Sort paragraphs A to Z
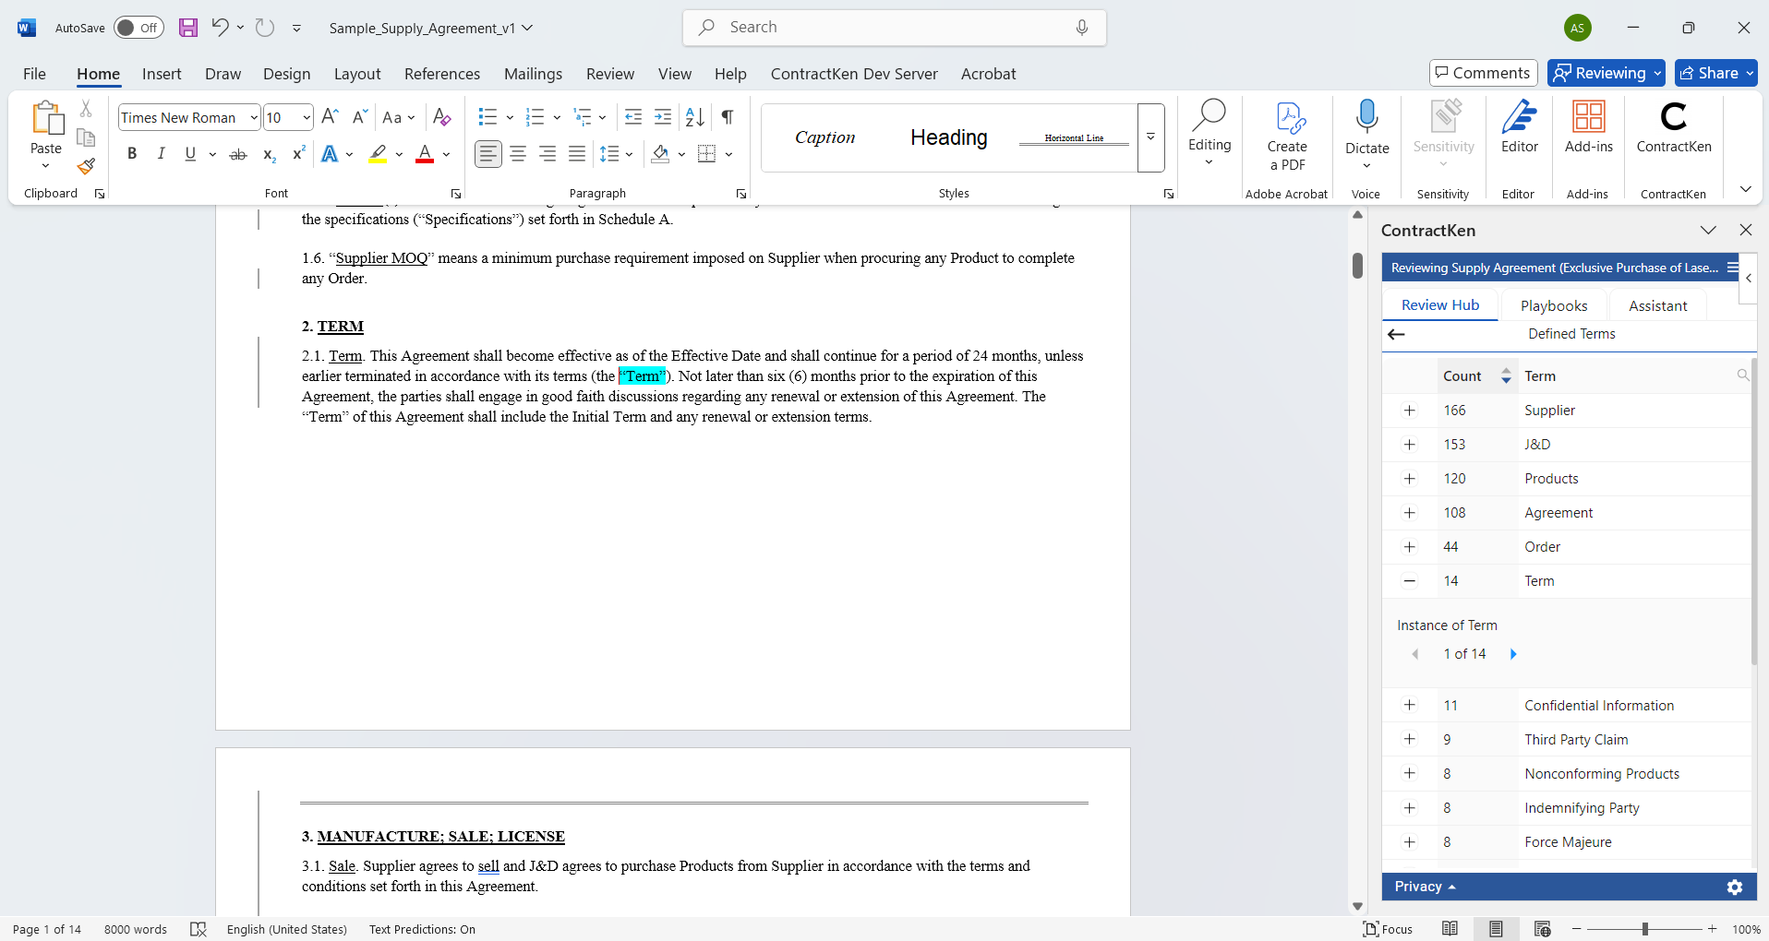The height and width of the screenshot is (941, 1769). tap(695, 117)
